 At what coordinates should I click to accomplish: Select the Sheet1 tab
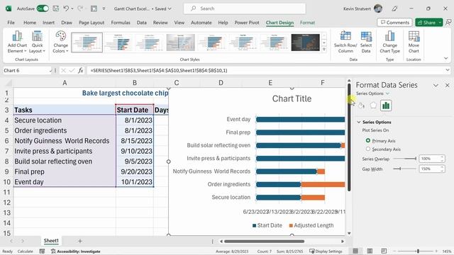tap(51, 241)
